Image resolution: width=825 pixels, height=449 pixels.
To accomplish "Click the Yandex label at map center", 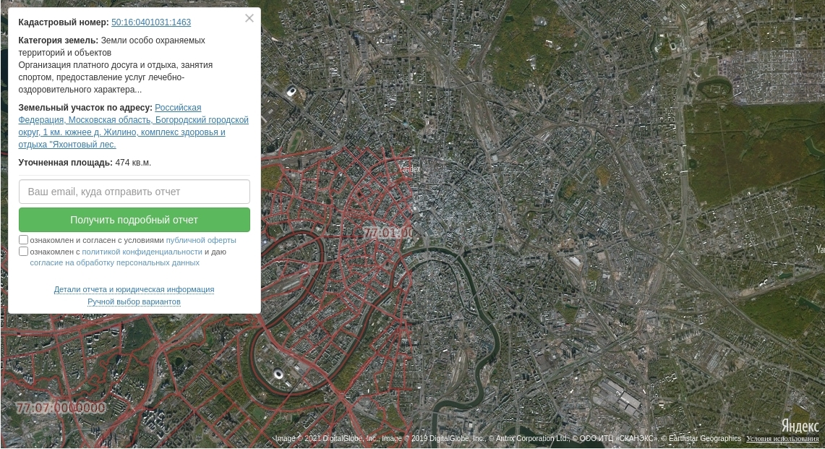I will 409,169.
